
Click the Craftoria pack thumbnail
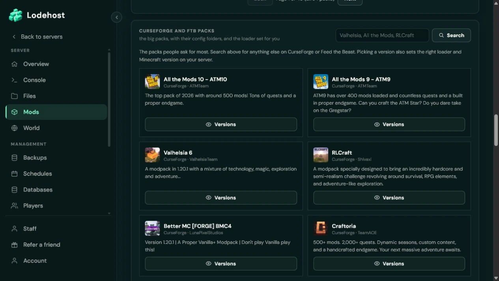(321, 229)
